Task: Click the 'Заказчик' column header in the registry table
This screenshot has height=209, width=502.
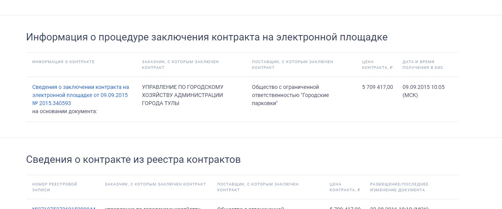Action: [155, 184]
